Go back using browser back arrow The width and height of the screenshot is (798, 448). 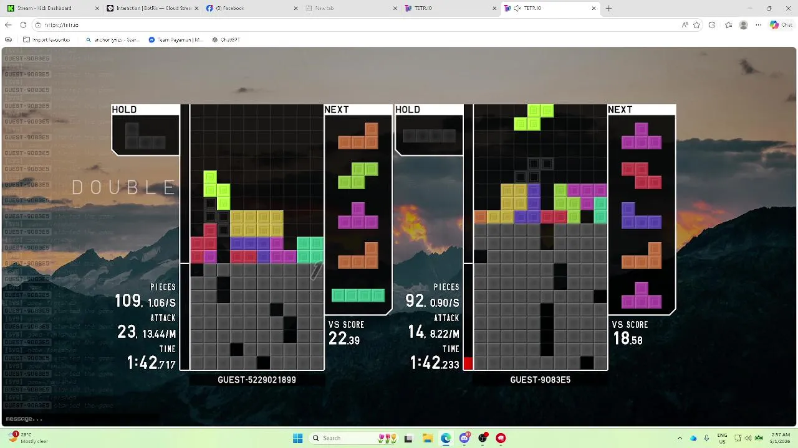click(x=8, y=25)
